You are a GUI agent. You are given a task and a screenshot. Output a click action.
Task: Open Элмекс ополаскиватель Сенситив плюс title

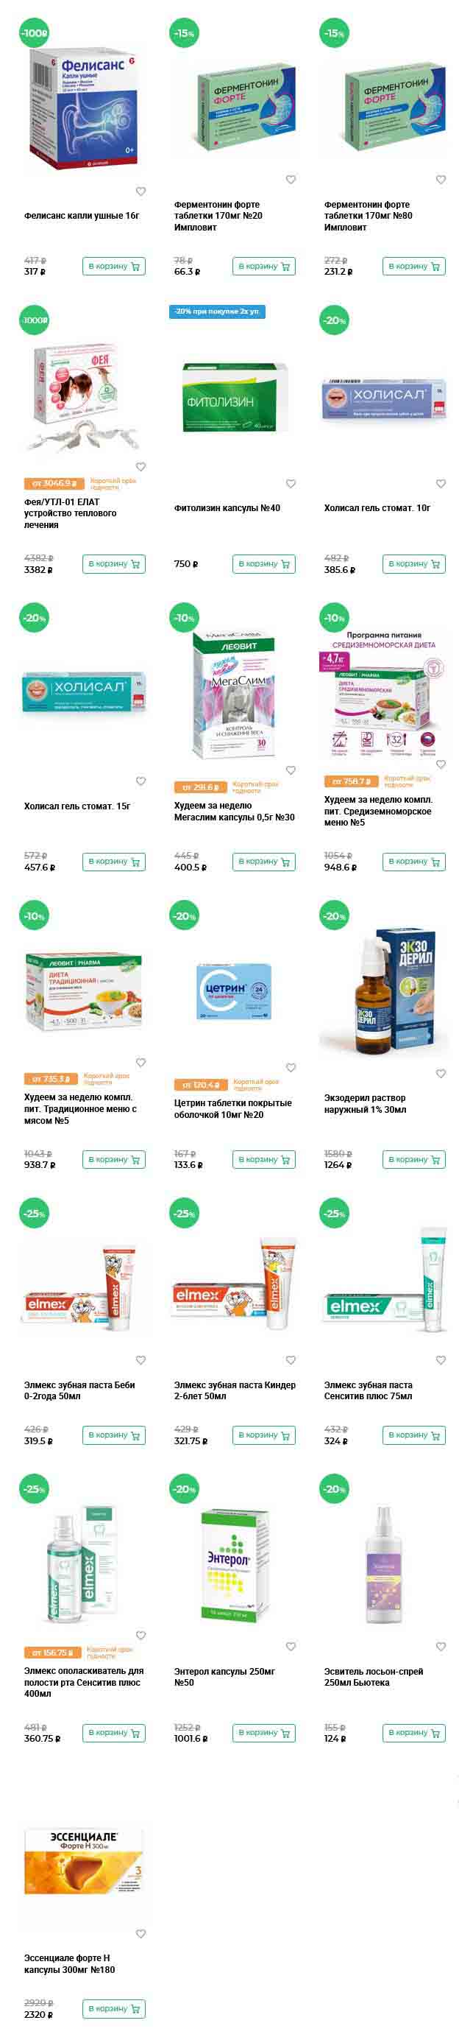coord(84,1683)
